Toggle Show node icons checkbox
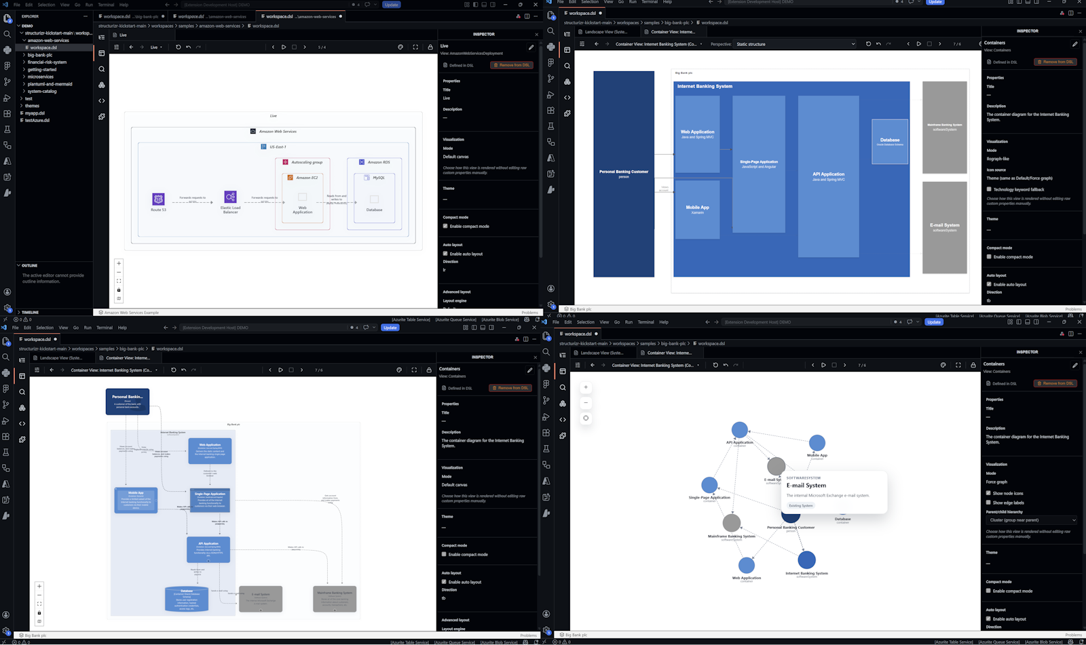The height and width of the screenshot is (645, 1086). pos(988,493)
